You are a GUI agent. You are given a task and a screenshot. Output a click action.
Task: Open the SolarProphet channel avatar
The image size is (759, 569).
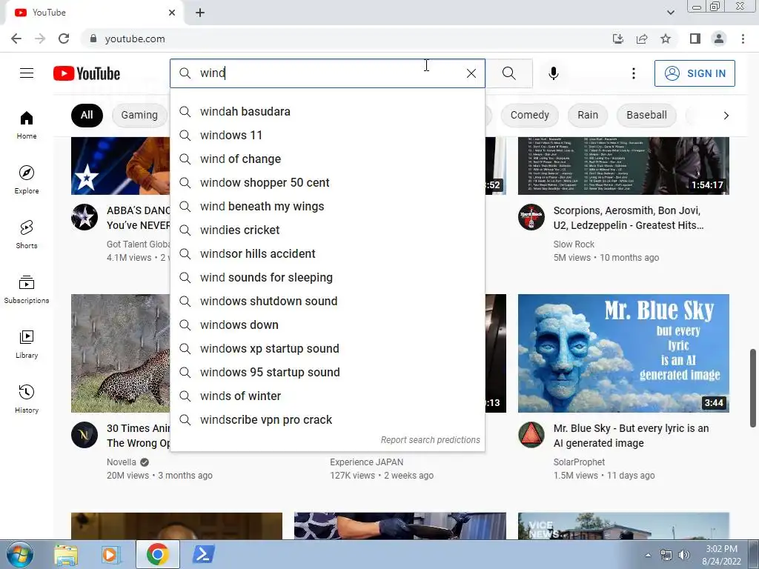[x=531, y=434]
